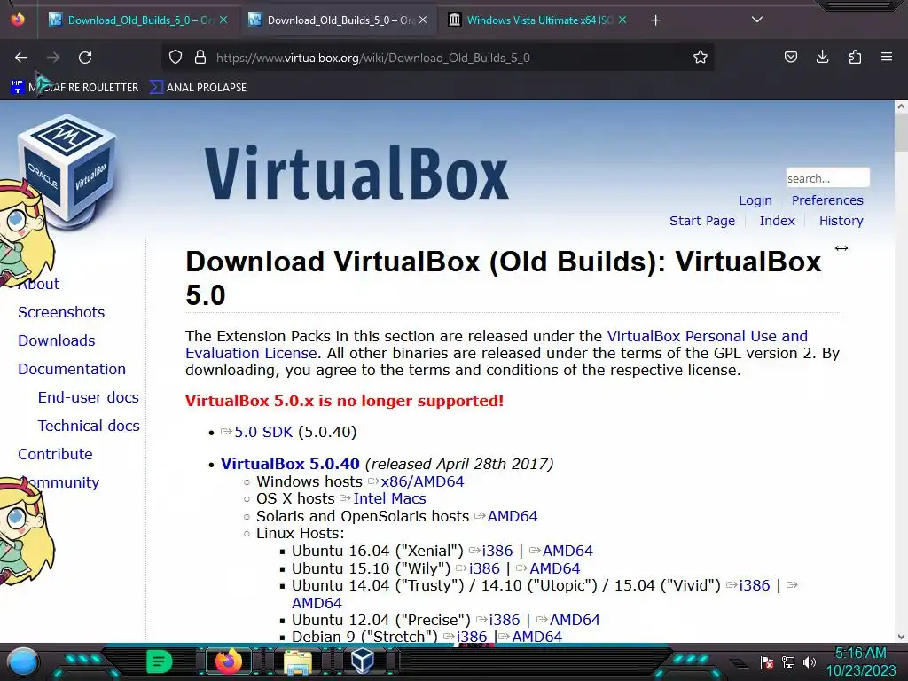Open the Login link

pyautogui.click(x=755, y=200)
